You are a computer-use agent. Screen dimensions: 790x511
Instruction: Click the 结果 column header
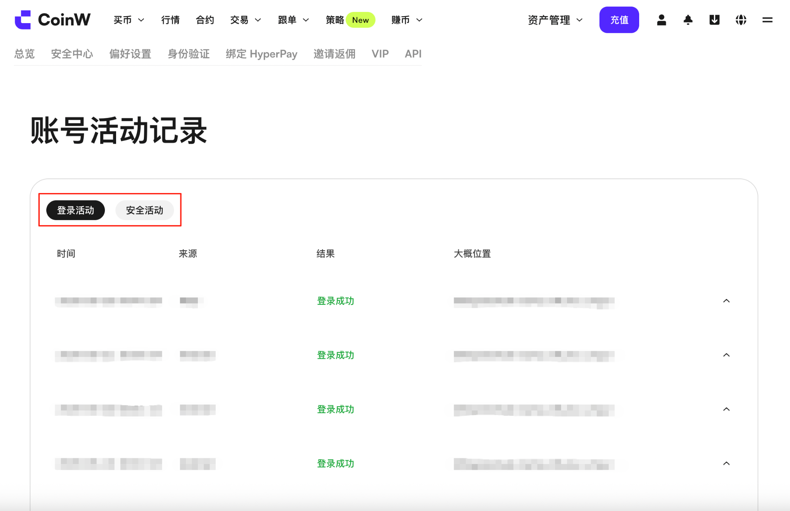tap(326, 254)
